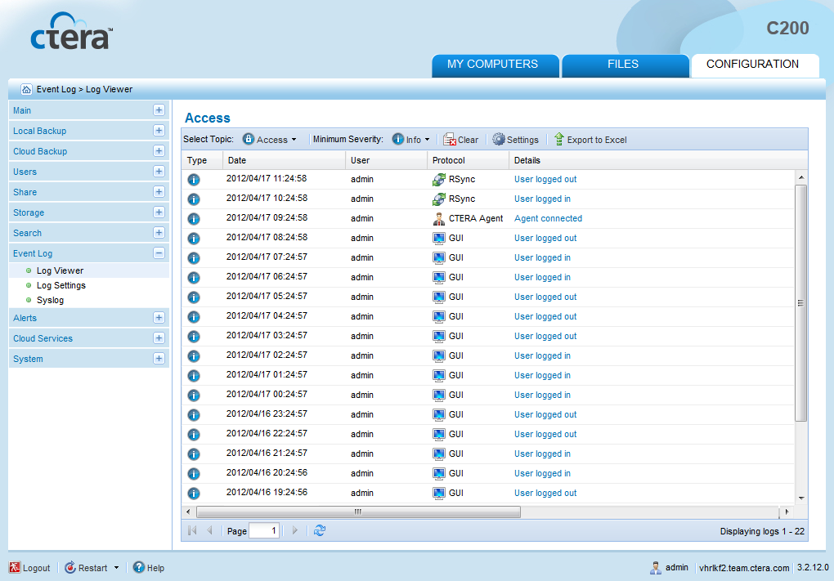
Task: Open 'Agent connected' details link
Action: pyautogui.click(x=548, y=218)
